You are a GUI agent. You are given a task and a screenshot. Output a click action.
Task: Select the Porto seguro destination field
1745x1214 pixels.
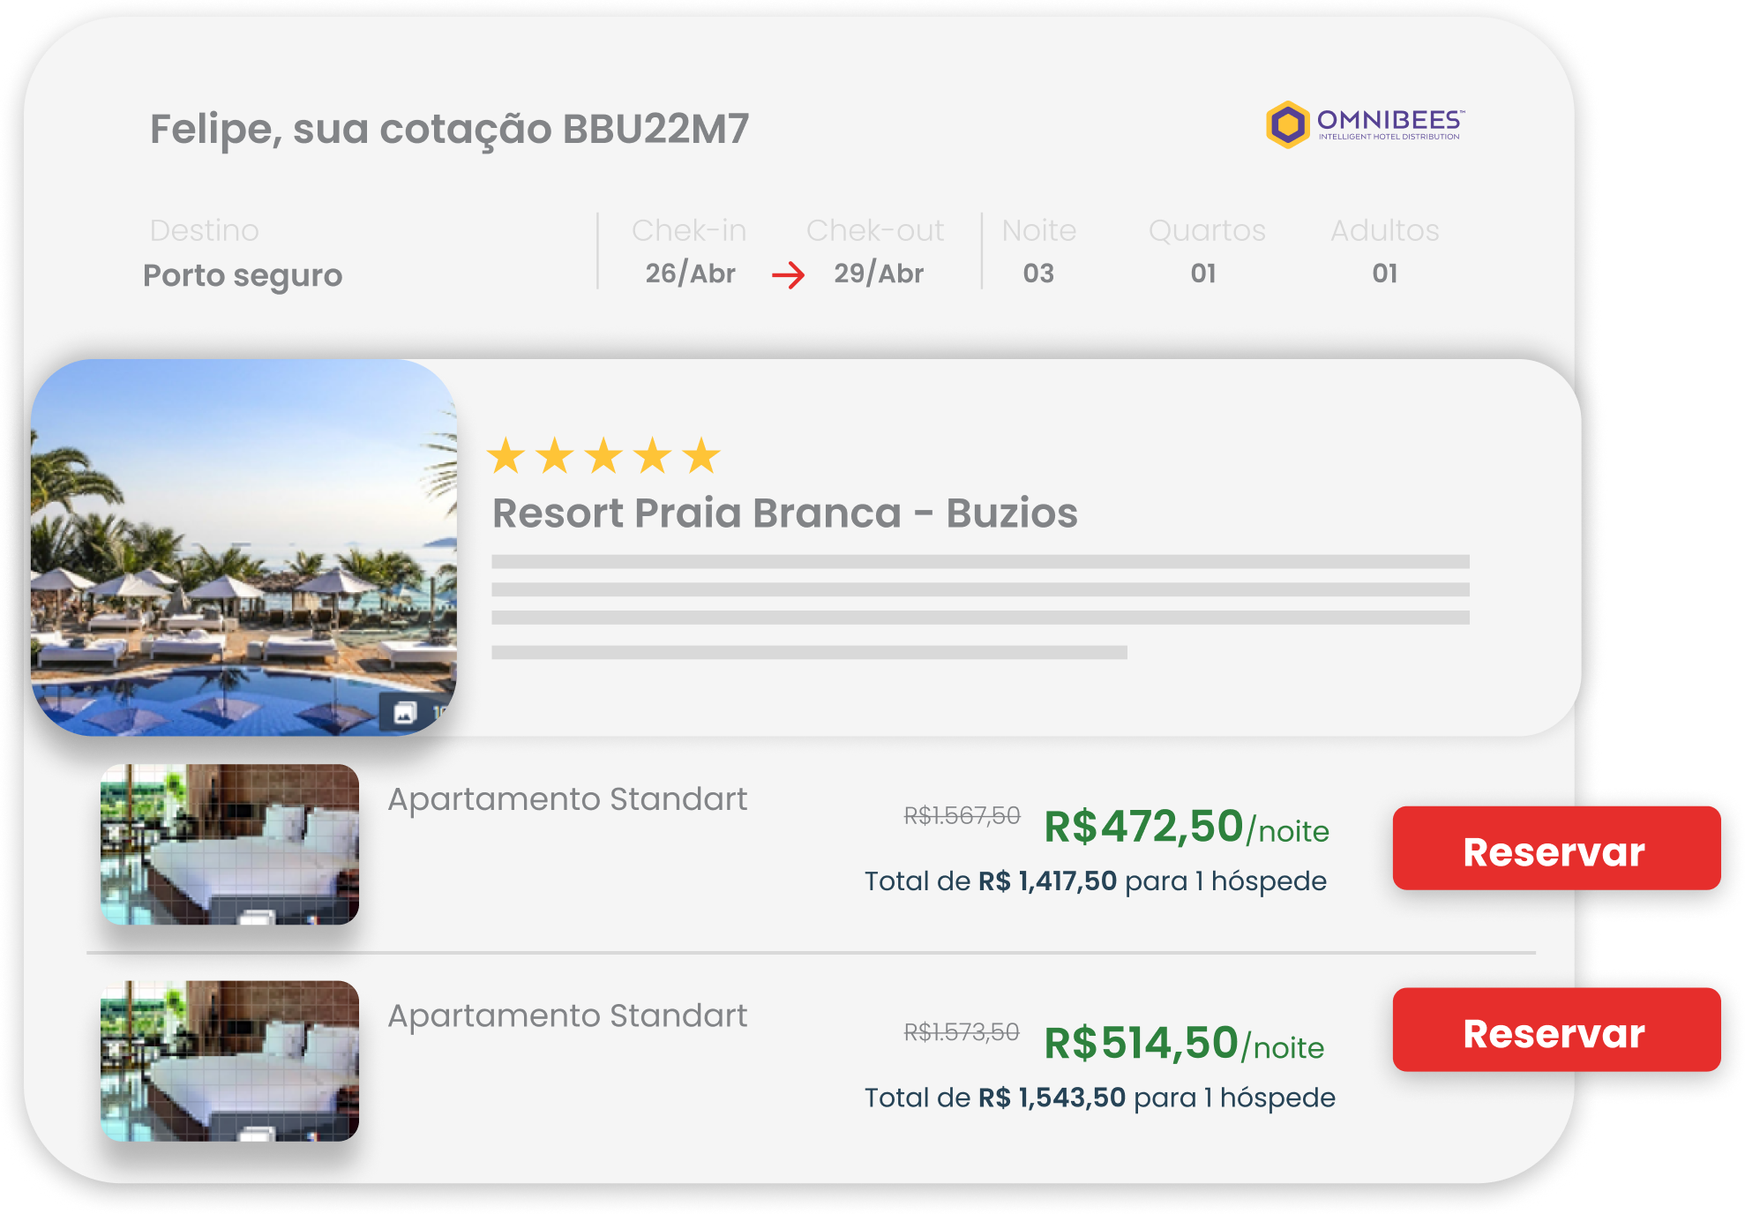tap(243, 275)
